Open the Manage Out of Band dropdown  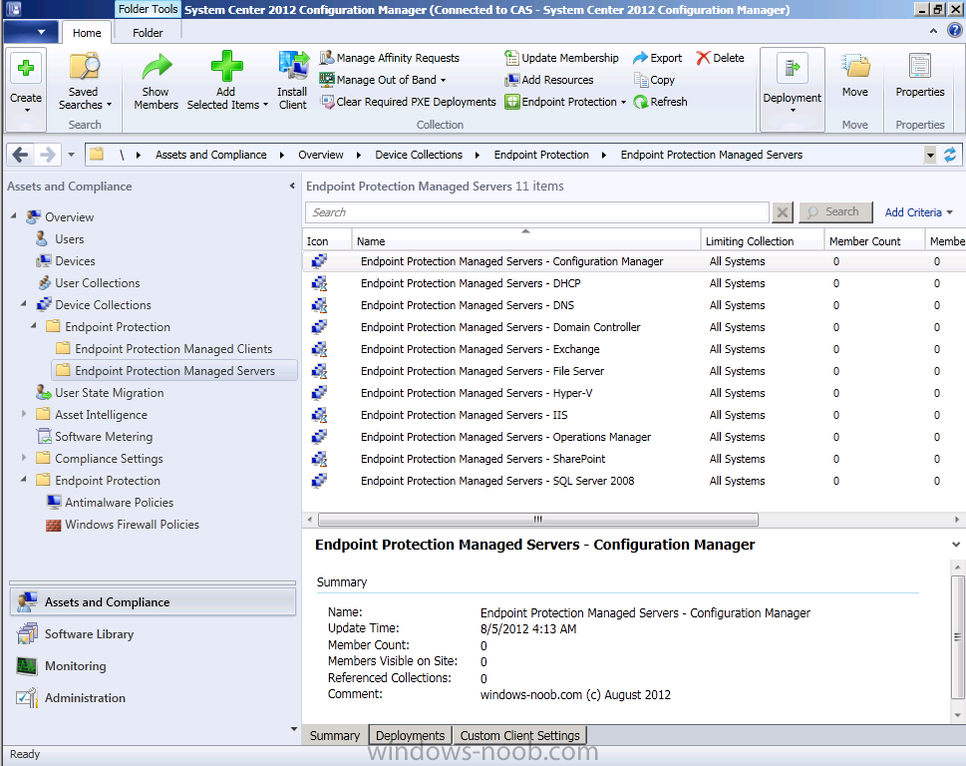383,80
